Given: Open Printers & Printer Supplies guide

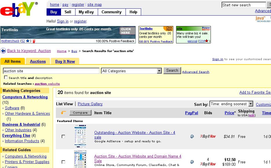Looking at the screenshot, I should [x=27, y=162].
